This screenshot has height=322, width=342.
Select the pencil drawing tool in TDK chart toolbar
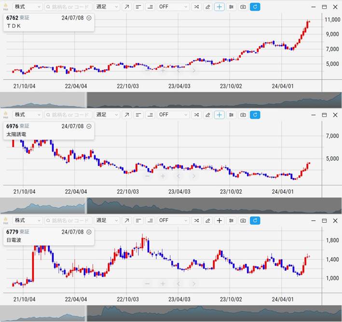[208, 7]
